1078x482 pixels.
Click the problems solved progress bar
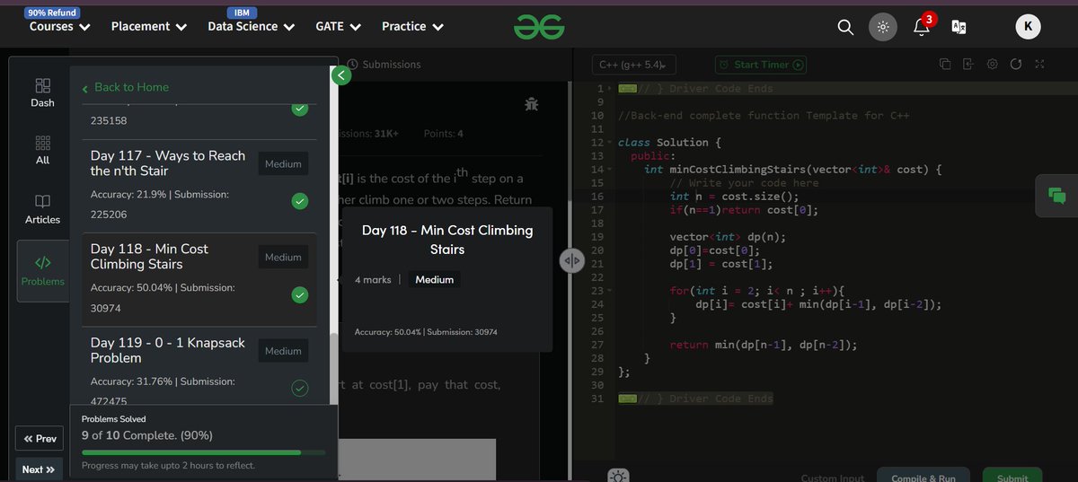click(x=203, y=452)
